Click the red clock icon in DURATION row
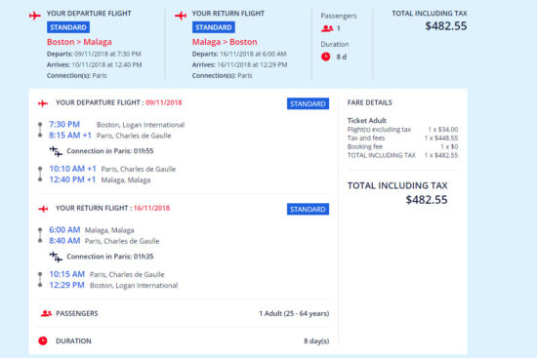Viewport: 537px width, 358px height. [43, 340]
